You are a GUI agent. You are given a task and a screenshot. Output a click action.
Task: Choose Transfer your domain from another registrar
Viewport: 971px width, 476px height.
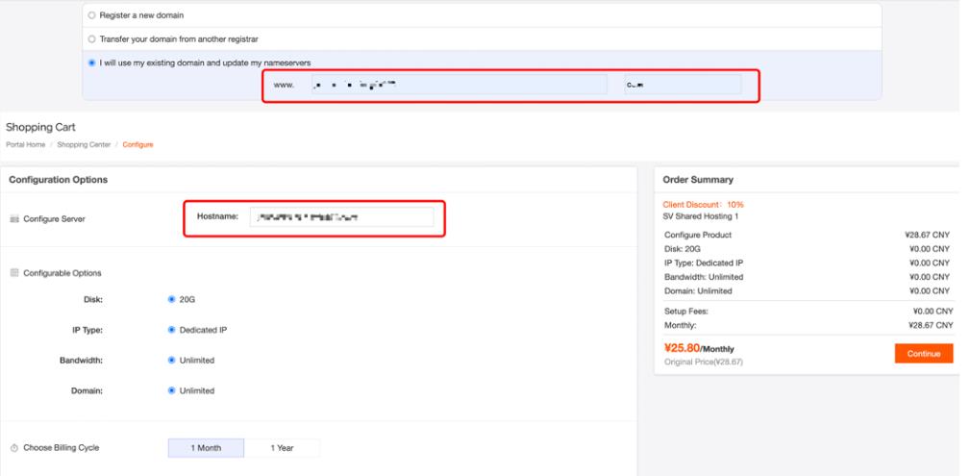[x=92, y=39]
